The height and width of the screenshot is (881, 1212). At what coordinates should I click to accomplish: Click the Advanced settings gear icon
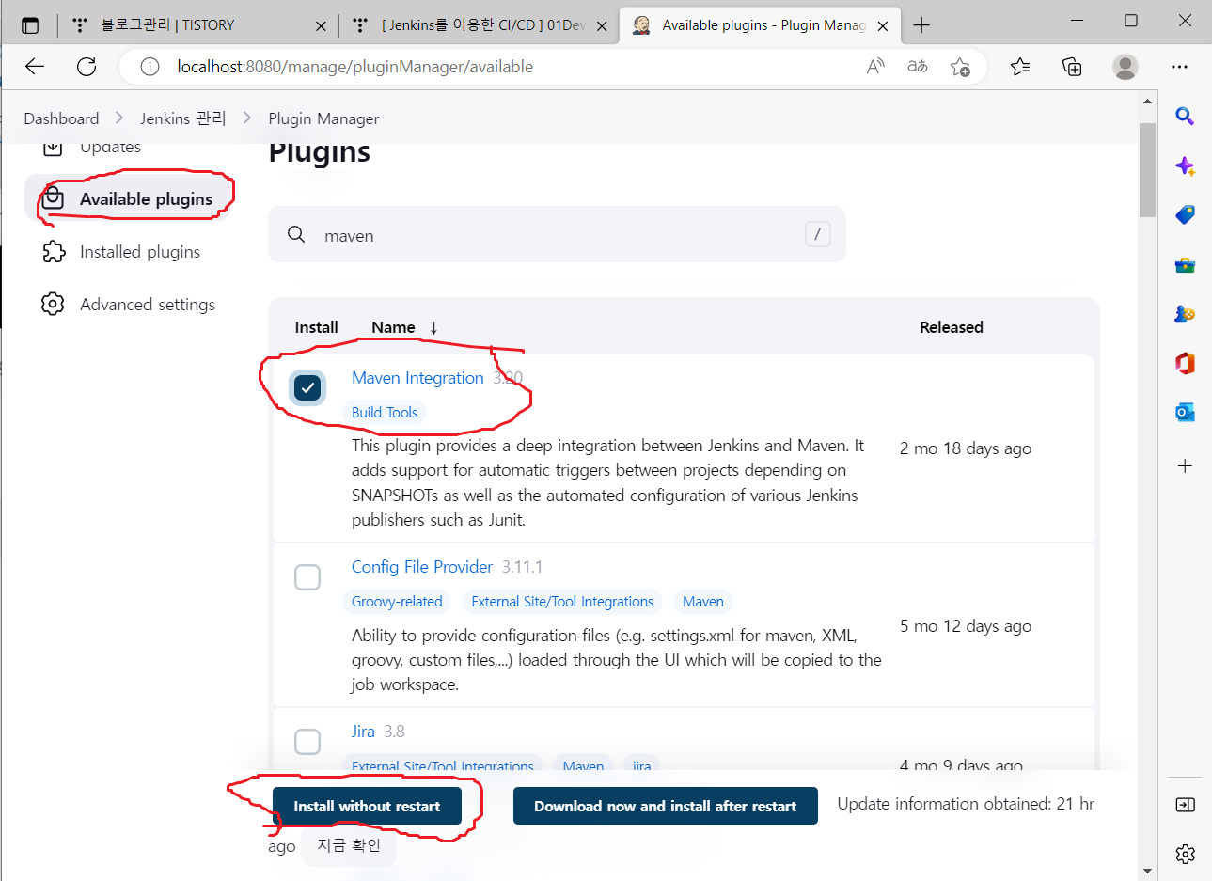coord(54,304)
